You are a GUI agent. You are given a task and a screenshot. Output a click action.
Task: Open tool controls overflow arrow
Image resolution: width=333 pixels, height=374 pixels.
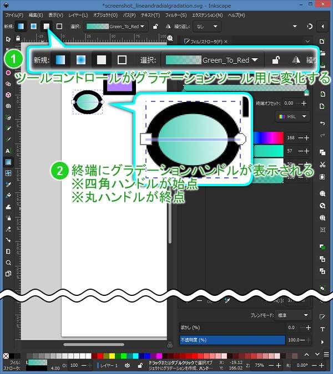[x=295, y=26]
